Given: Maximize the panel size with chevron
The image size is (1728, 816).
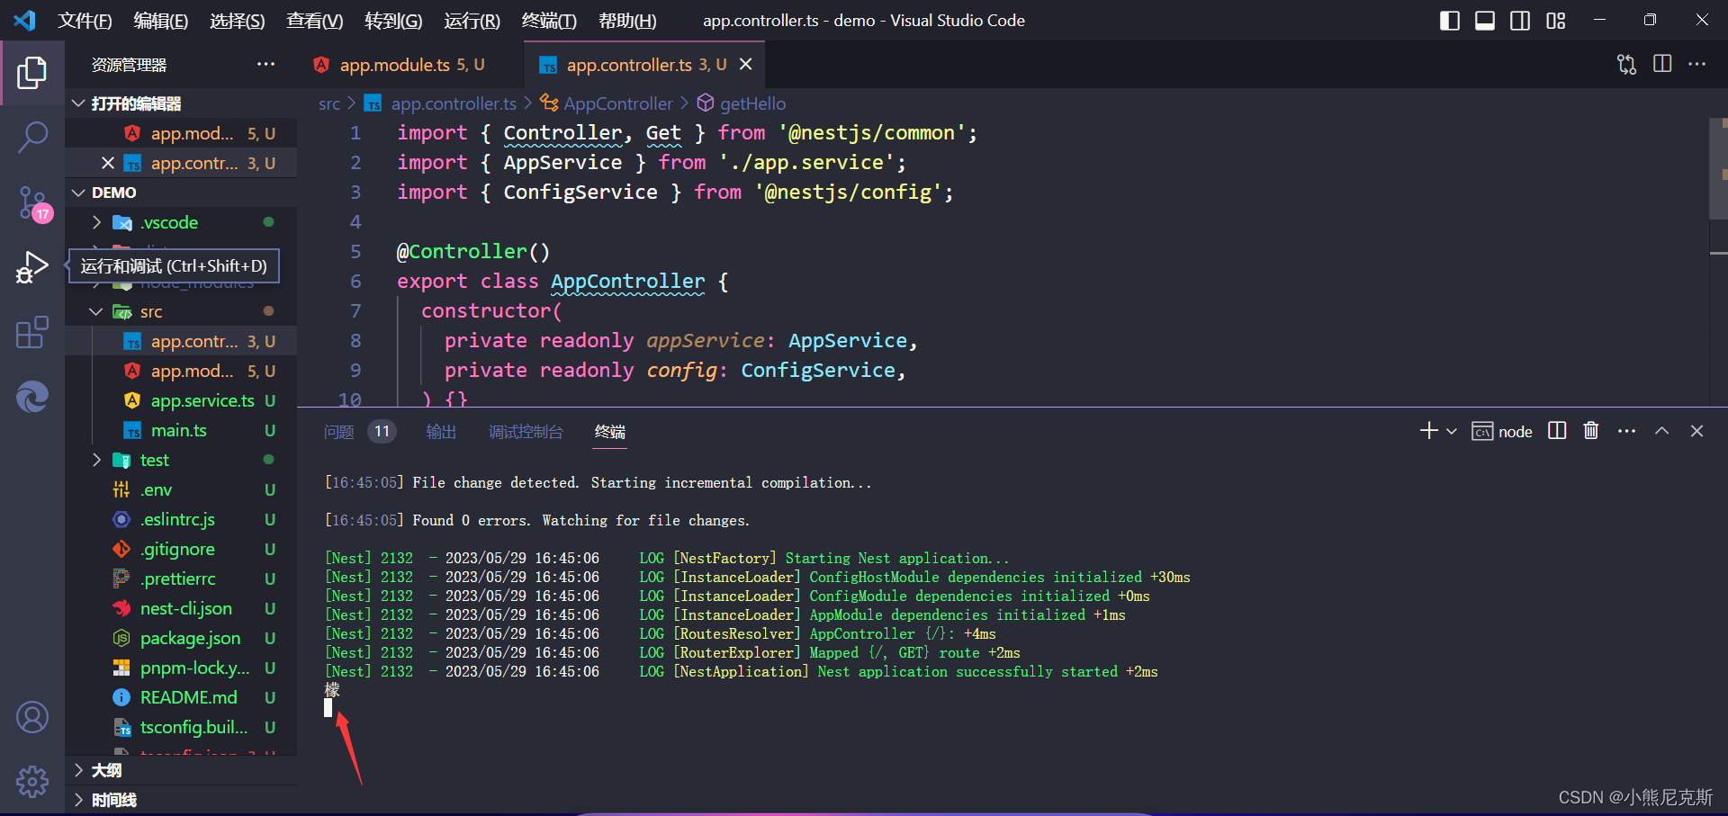Looking at the screenshot, I should coord(1662,431).
